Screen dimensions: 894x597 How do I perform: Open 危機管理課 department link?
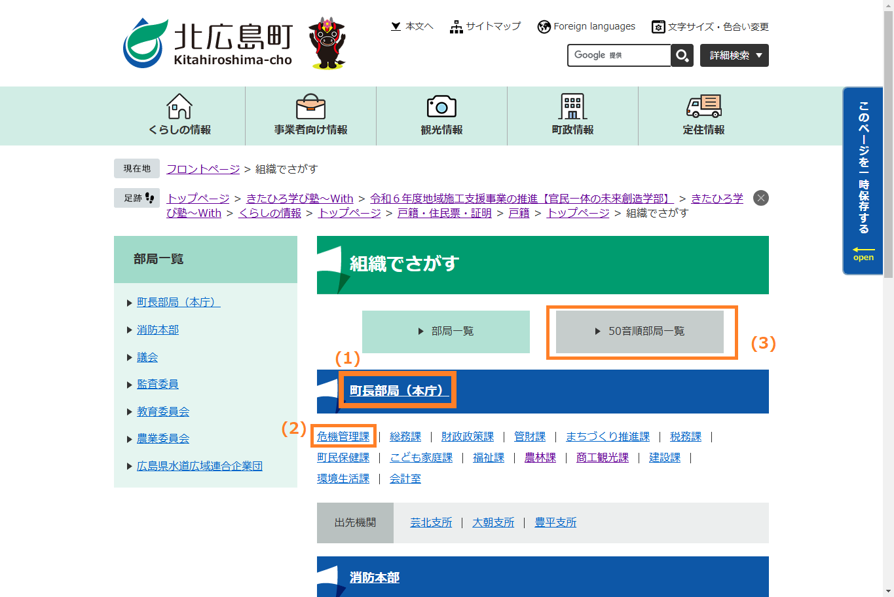(343, 436)
